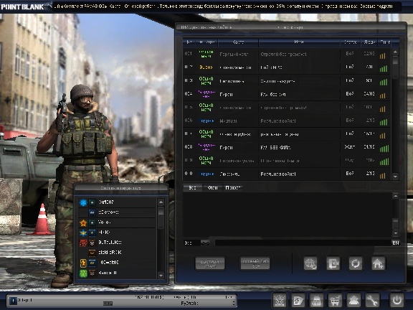Click chat window scroll-down arrow
This screenshot has height=310, width=413.
pyautogui.click(x=395, y=233)
